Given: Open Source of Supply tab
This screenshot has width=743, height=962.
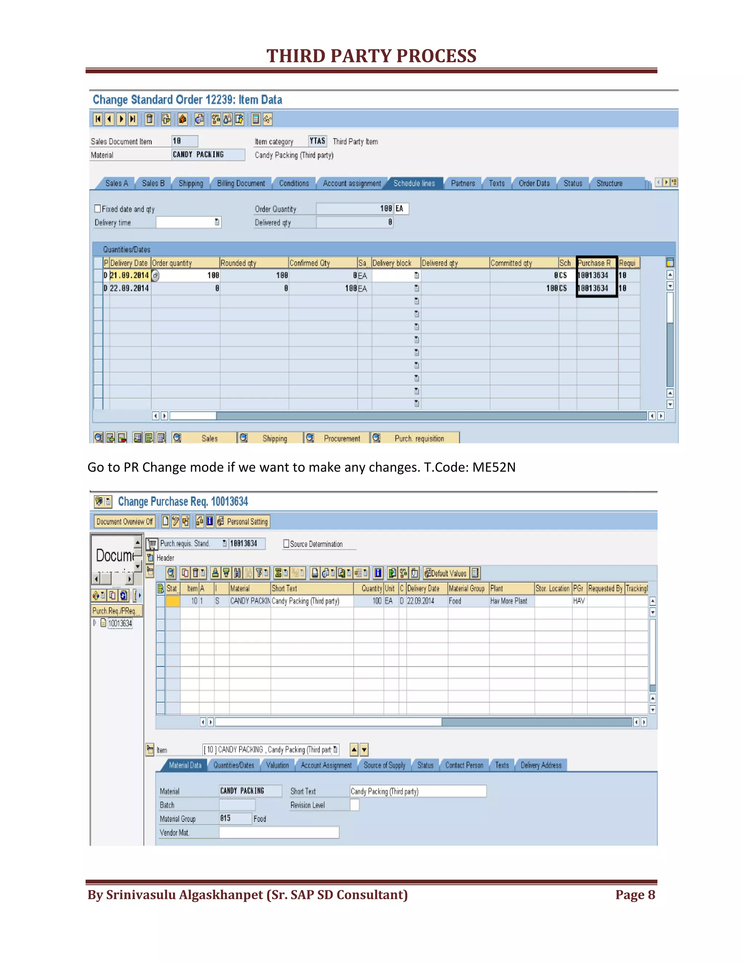Looking at the screenshot, I should click(x=384, y=765).
